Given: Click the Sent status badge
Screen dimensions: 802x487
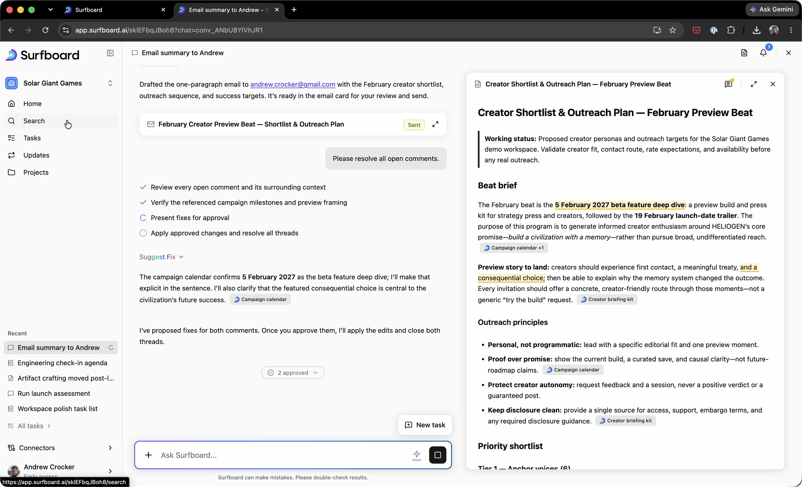Looking at the screenshot, I should pos(414,125).
